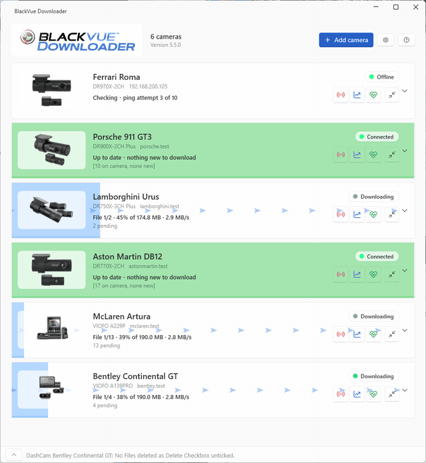Click the Downloading badge on Lamborghini Urus
Viewport: 426px width, 463px height.
[373, 197]
